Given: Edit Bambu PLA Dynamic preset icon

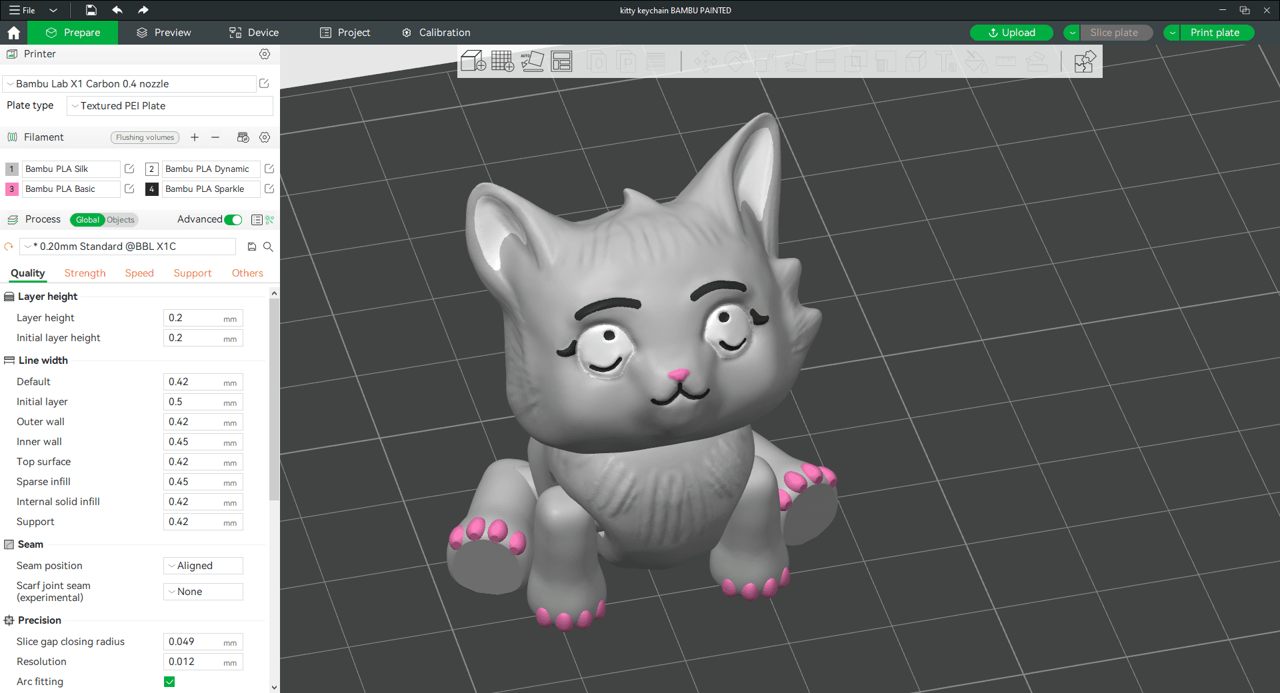Looking at the screenshot, I should [269, 169].
